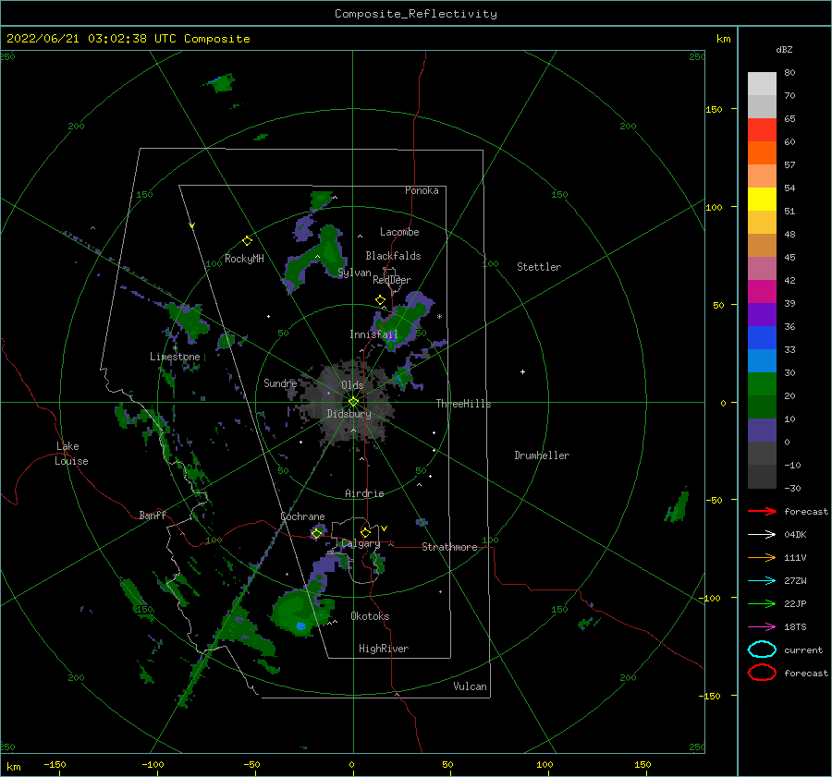Click the Banff label

153,515
